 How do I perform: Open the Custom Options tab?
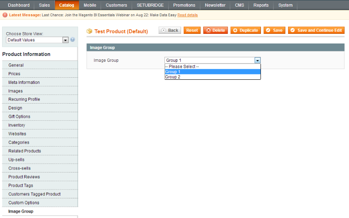coord(24,203)
